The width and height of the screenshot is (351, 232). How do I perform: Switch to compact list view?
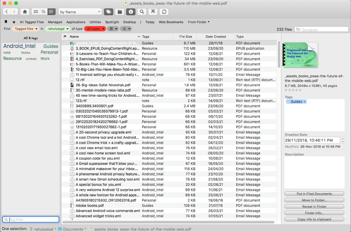point(43,11)
